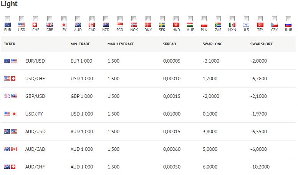Image resolution: width=298 pixels, height=175 pixels.
Task: Click the Swedish SEK flag icon
Action: tap(162, 25)
